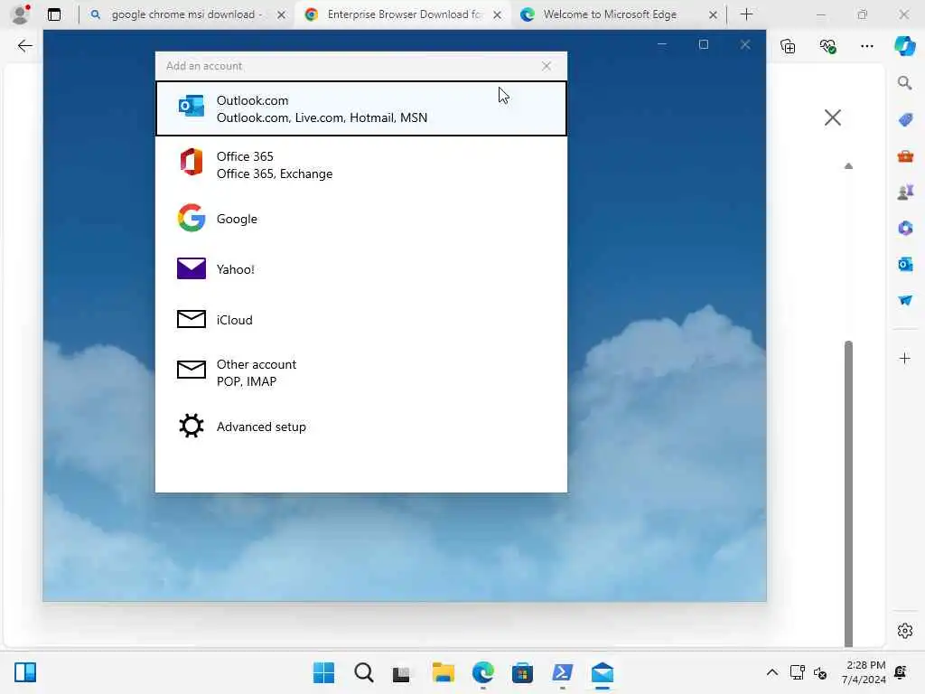Launch Copilot from Edge toolbar
This screenshot has width=925, height=694.
point(904,46)
